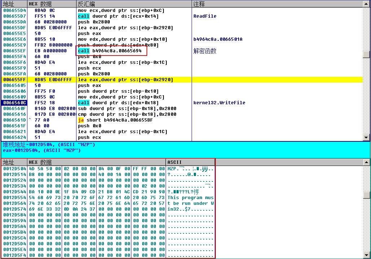Viewport: 371px width, 259px height.
Task: Select address 006655F4 push 0x0
Action: [182, 57]
